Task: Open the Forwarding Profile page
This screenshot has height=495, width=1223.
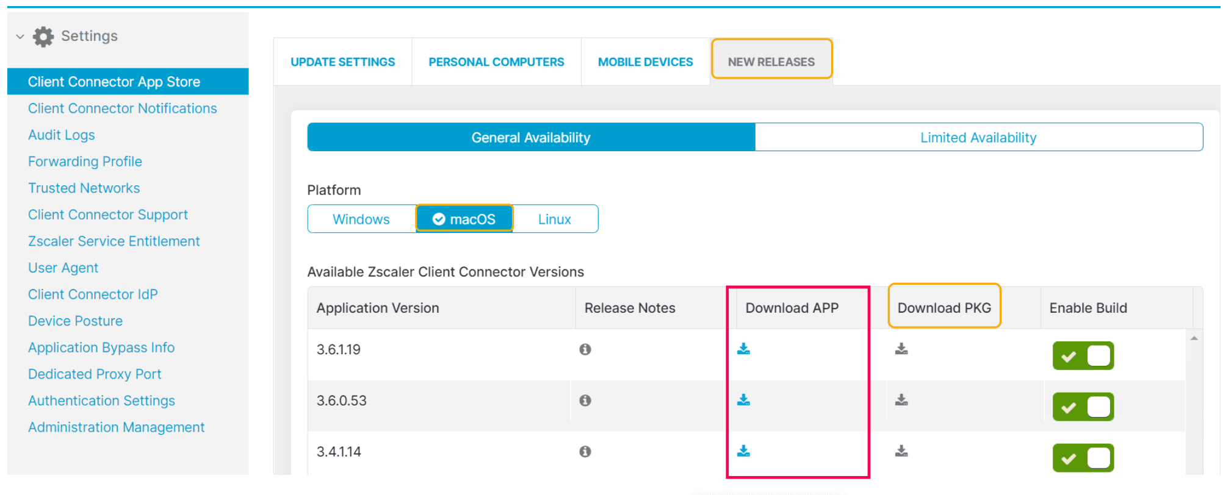Action: (85, 162)
